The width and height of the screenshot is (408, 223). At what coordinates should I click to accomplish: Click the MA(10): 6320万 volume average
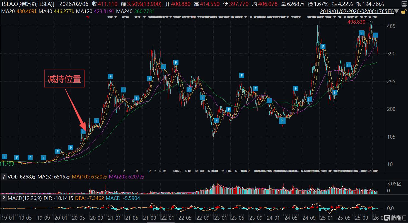[90, 177]
